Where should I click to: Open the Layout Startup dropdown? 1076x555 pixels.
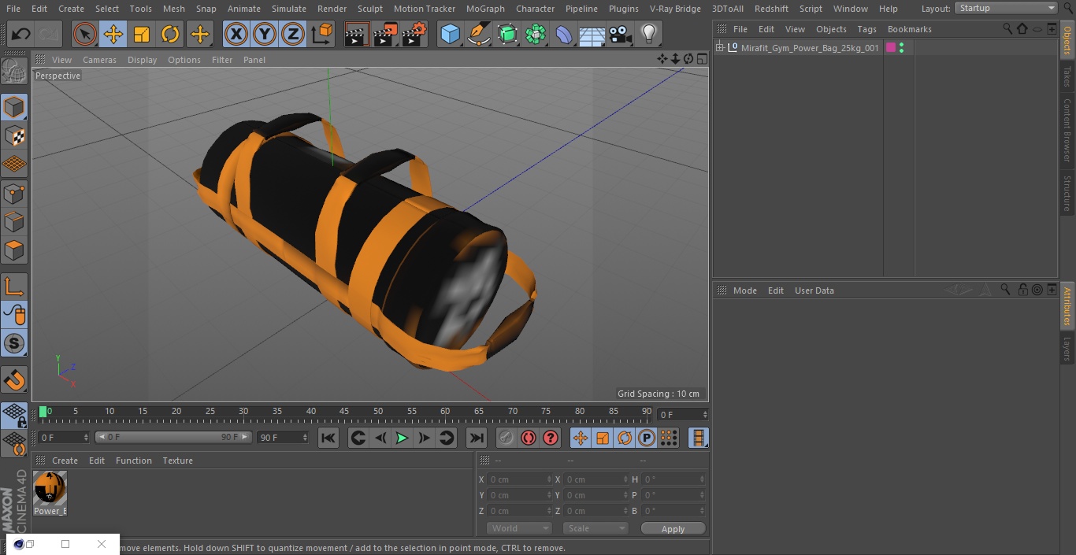click(1007, 8)
